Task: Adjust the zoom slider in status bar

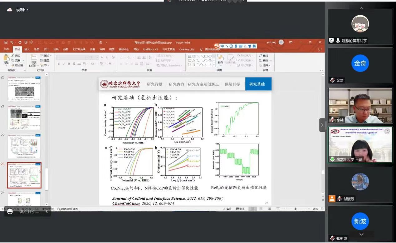Action: tap(295, 209)
